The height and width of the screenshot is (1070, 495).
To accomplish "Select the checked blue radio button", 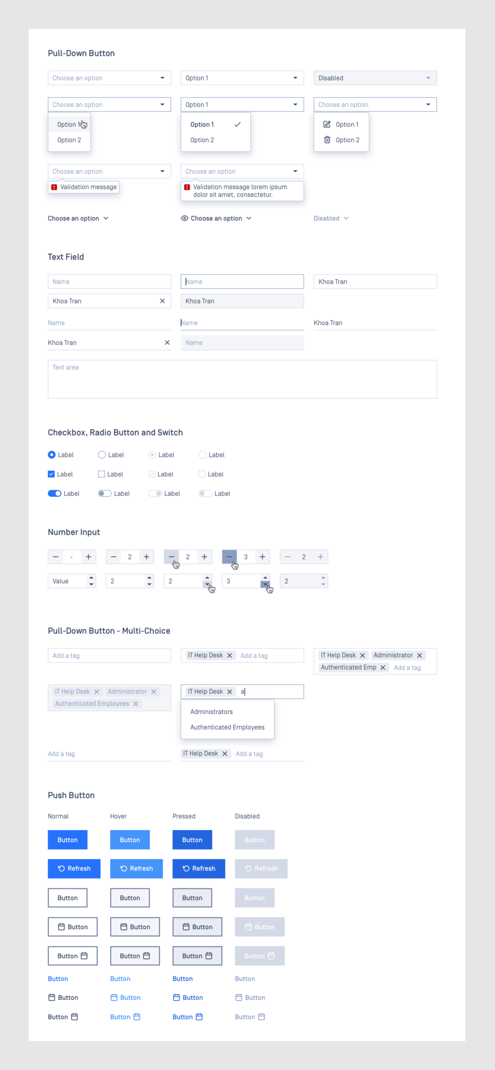I will 52,455.
